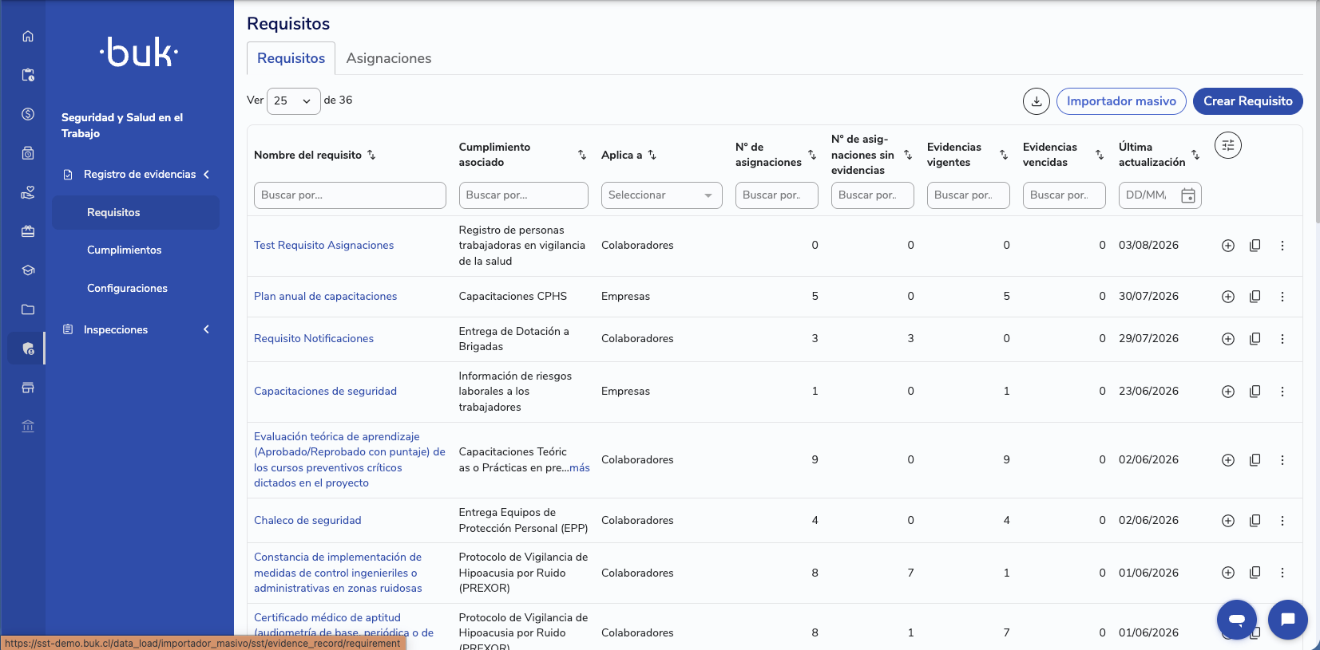Sort by N° de asignaciones column
Viewport: 1320px width, 650px height.
(812, 155)
